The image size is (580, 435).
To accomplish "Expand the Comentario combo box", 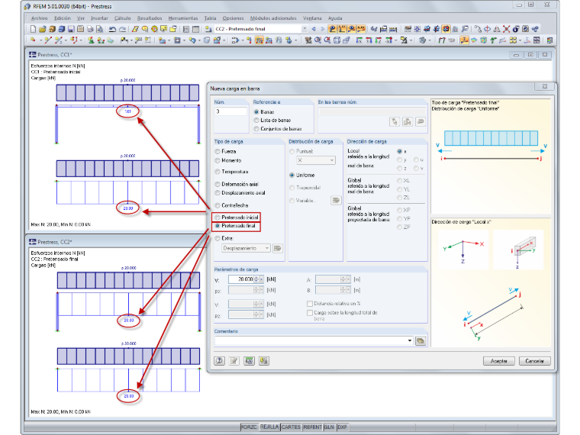I will pos(410,340).
